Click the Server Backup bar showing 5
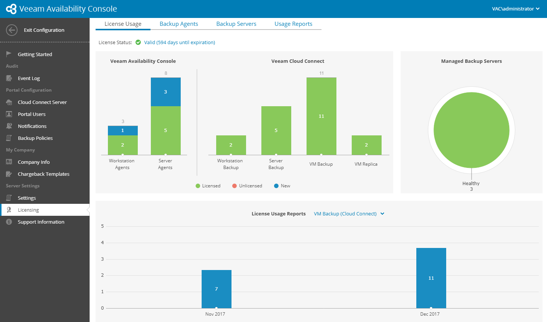This screenshot has width=547, height=322. 276,131
